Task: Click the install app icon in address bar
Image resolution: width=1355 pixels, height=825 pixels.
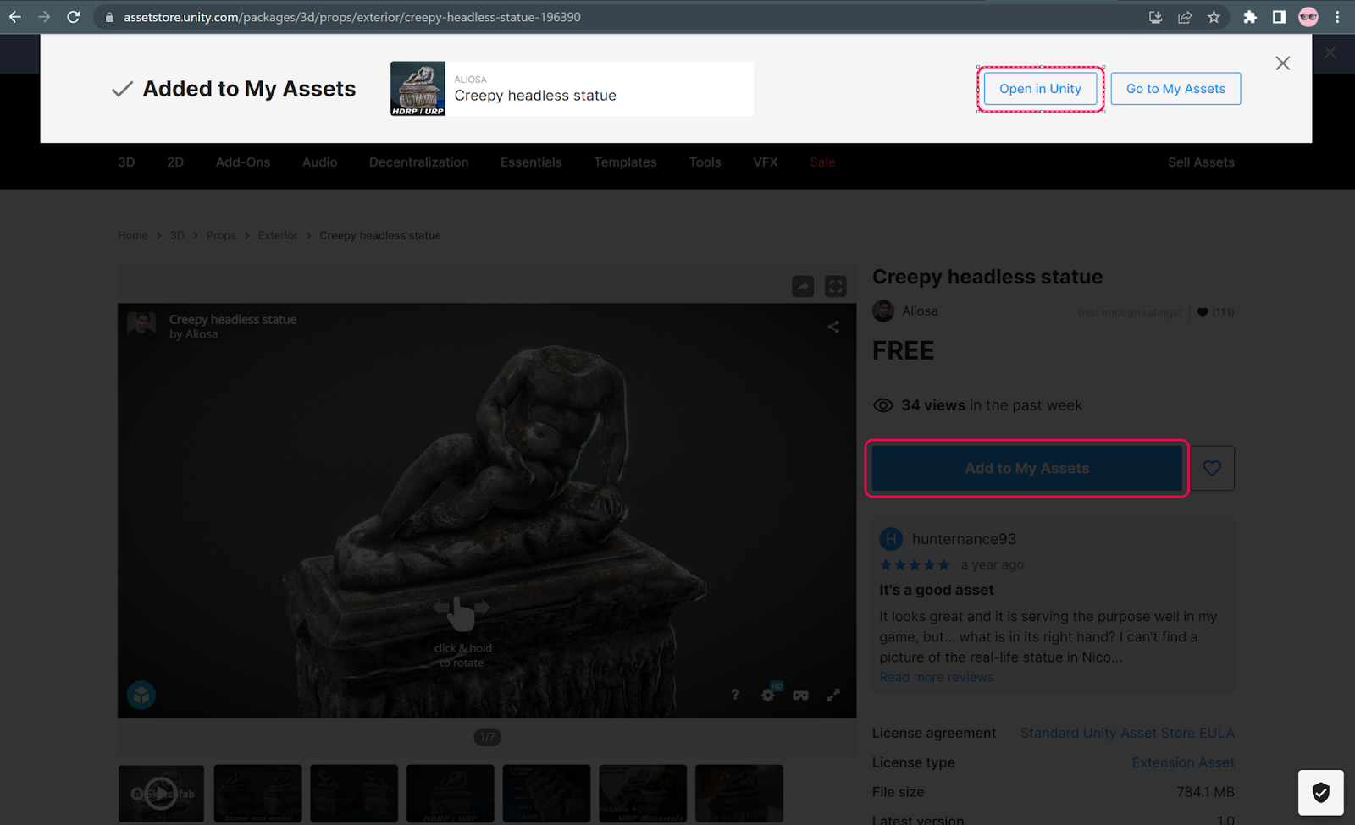Action: (x=1155, y=17)
